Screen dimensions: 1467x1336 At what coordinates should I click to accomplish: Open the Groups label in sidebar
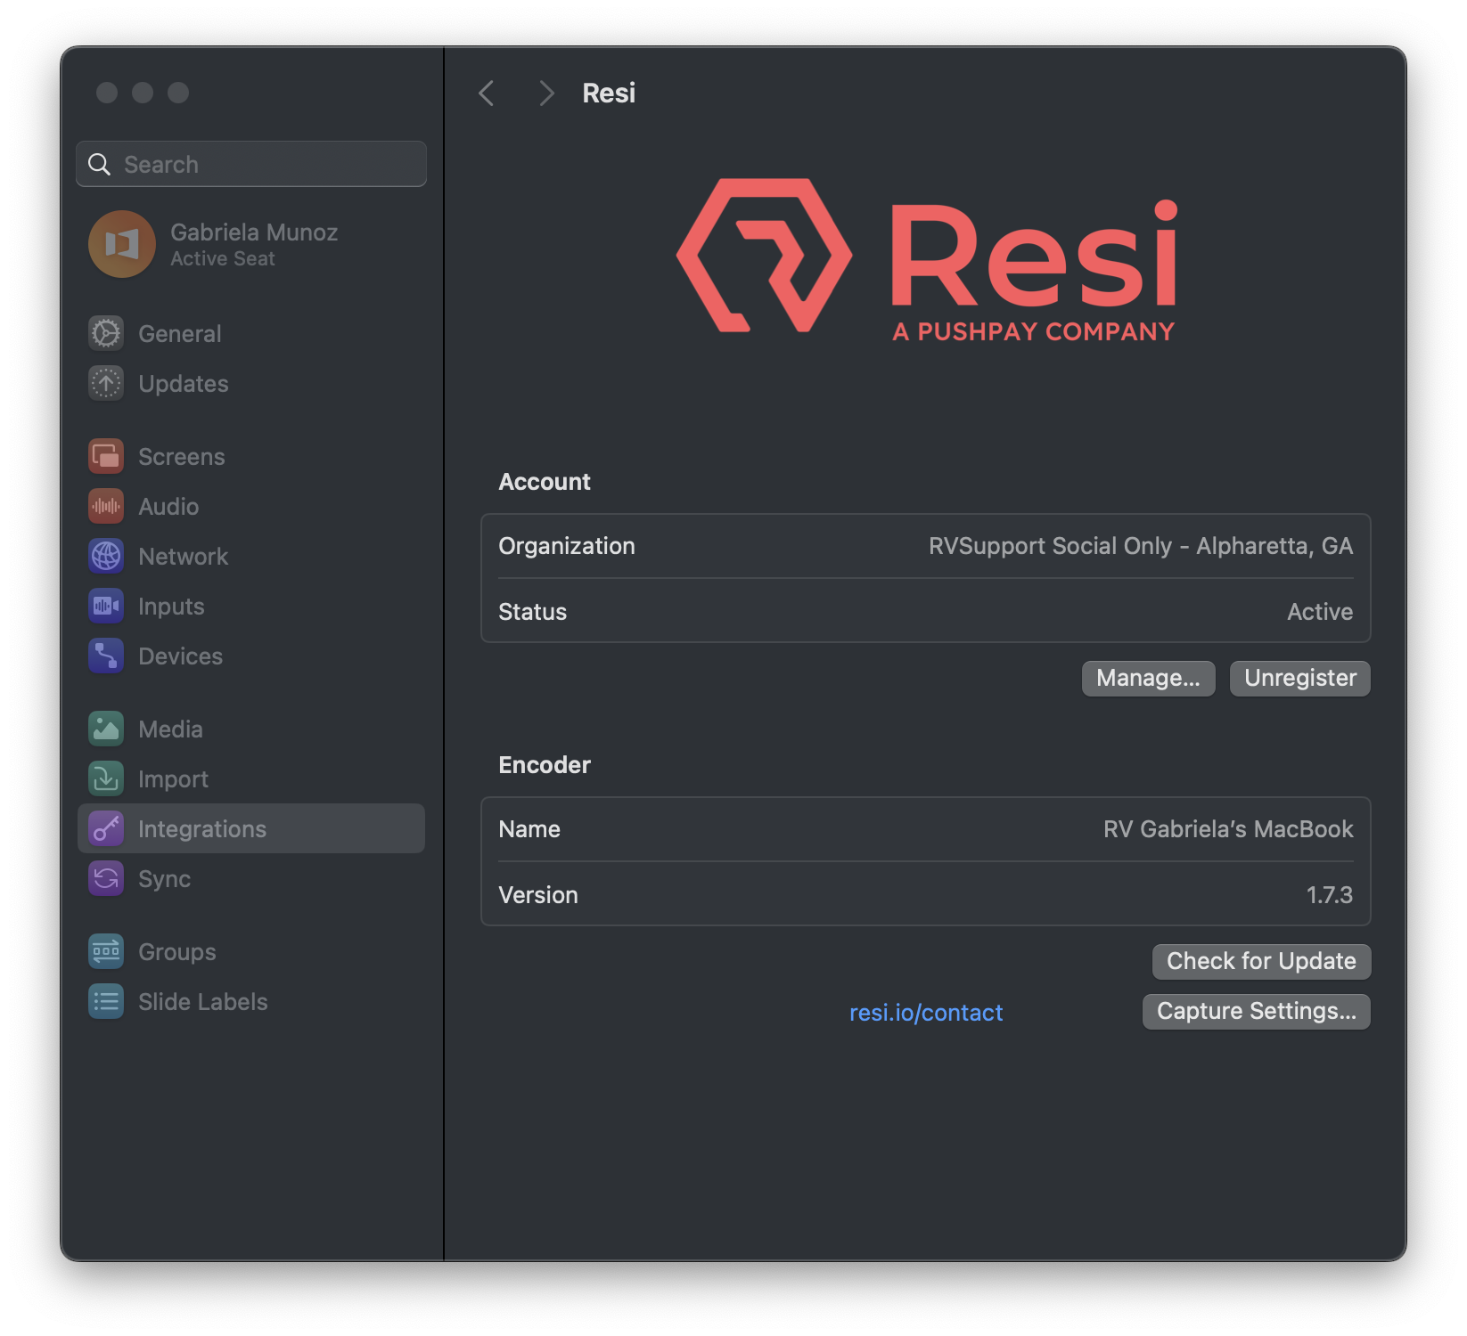point(177,951)
